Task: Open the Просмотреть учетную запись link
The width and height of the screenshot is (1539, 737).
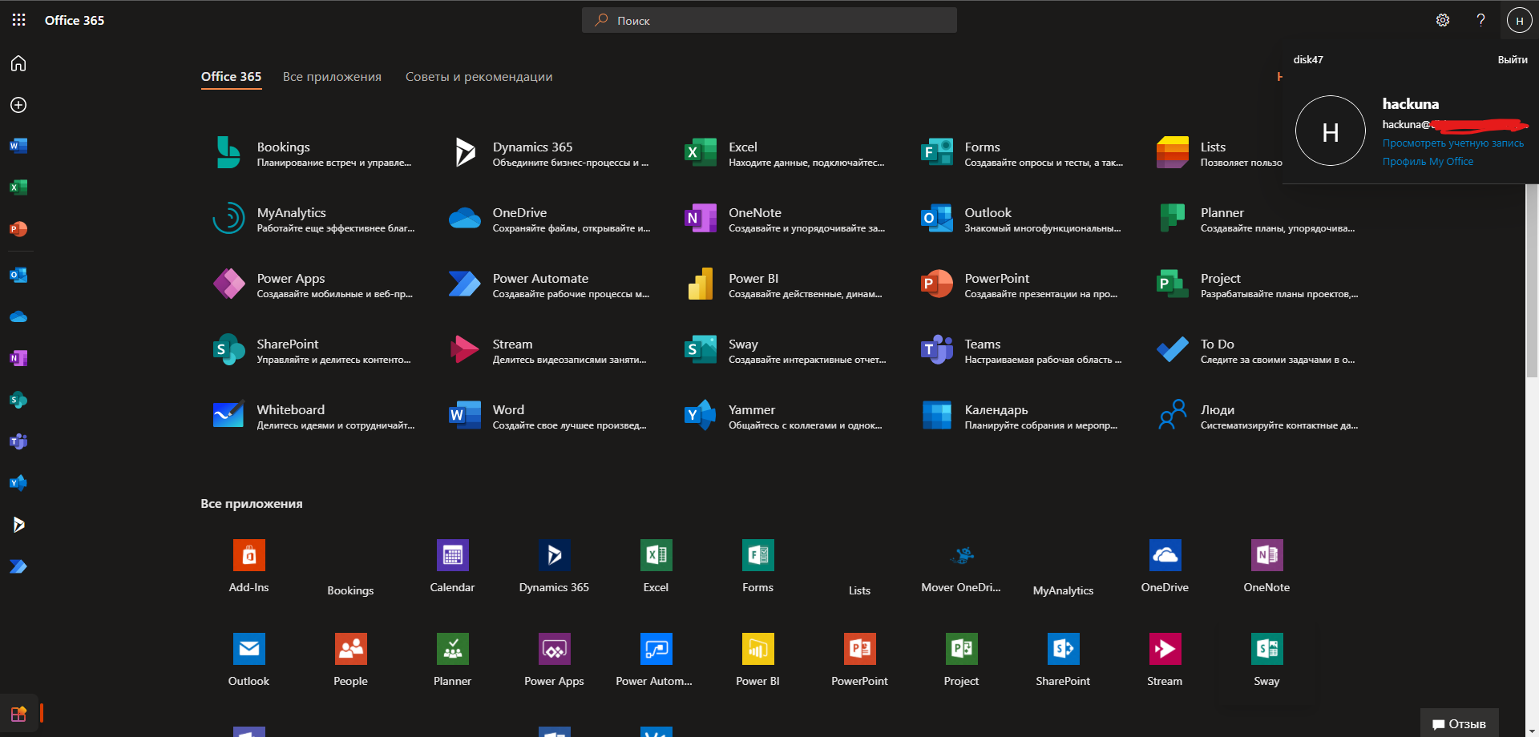Action: [x=1452, y=143]
